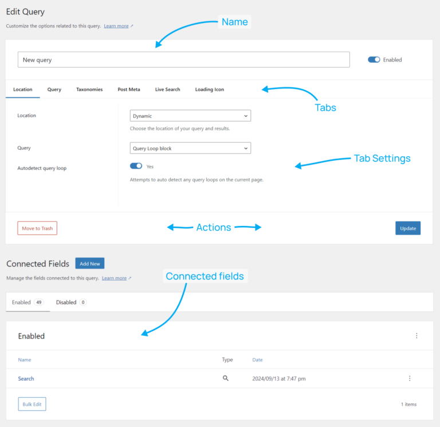The image size is (440, 427).
Task: Switch to the Query tab
Action: (x=54, y=90)
